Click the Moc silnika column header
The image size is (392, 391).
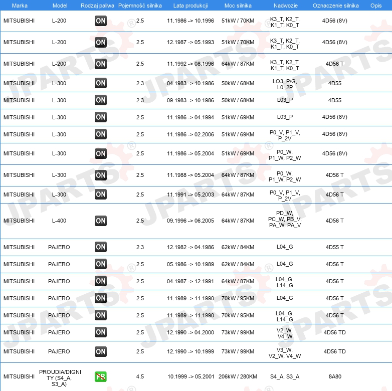[x=238, y=6]
